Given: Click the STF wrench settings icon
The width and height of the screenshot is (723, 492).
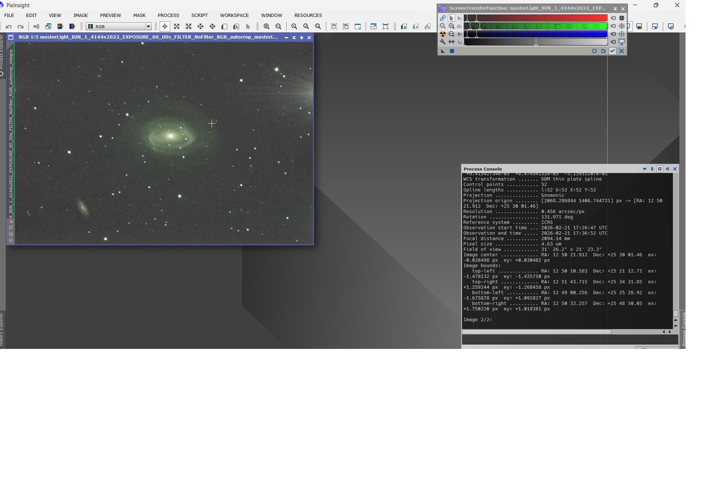Looking at the screenshot, I should click(443, 42).
